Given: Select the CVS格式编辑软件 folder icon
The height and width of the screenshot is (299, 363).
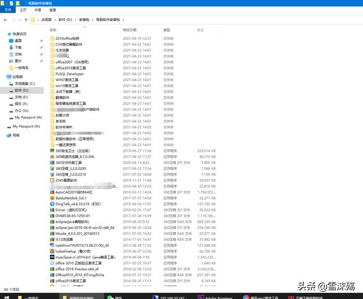Looking at the screenshot, I should click(x=52, y=44).
